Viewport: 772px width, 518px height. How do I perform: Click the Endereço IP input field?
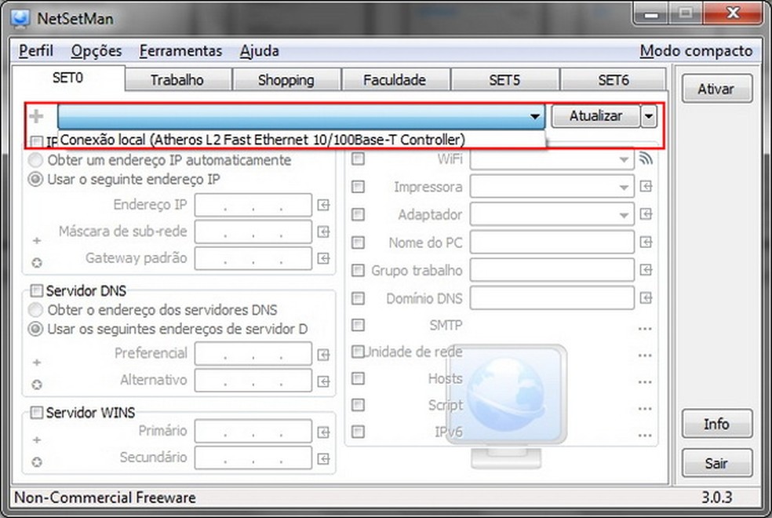pos(253,206)
